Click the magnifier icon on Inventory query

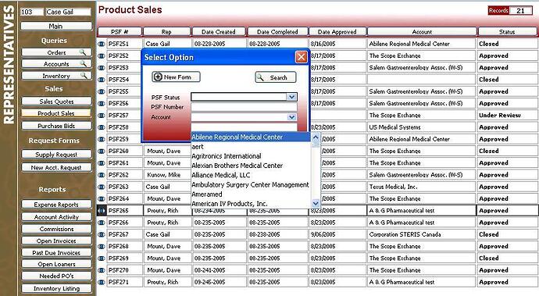tap(84, 76)
